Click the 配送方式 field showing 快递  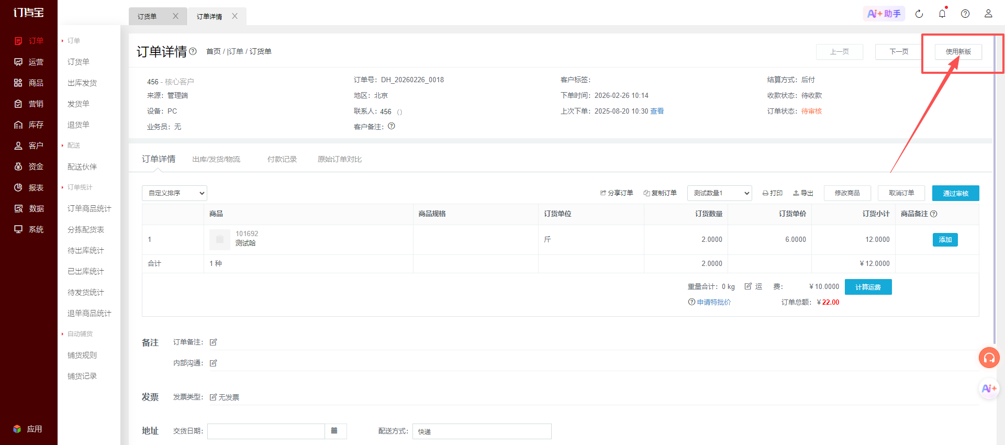click(482, 431)
